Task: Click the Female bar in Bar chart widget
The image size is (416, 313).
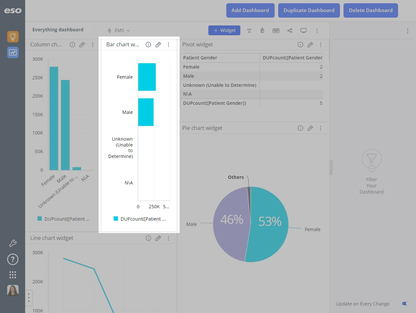Action: (147, 77)
